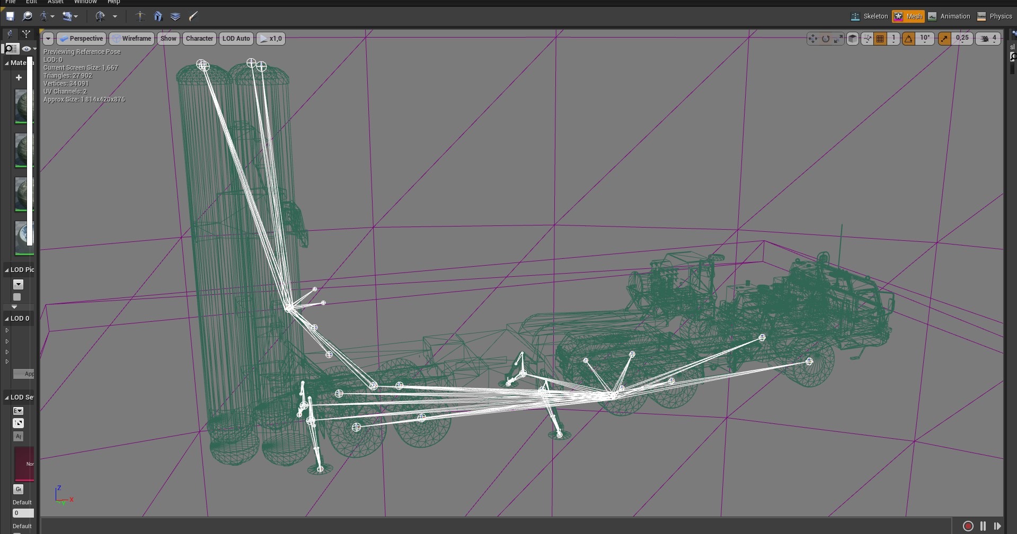Toggle rotation snapping triangle icon
1017x534 pixels.
point(909,39)
